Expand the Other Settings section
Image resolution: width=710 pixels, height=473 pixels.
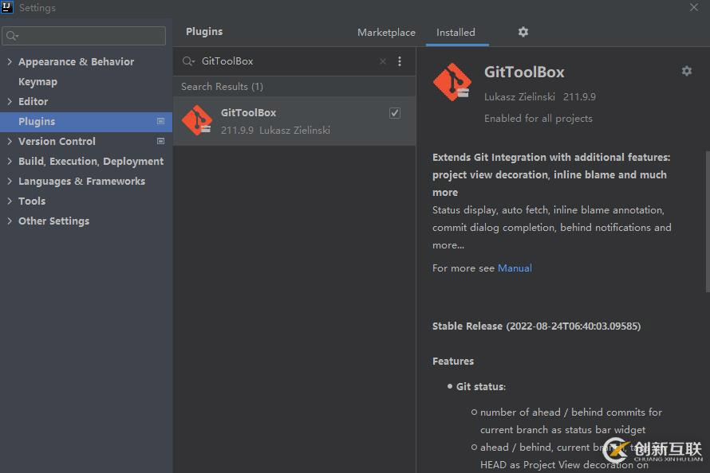tap(10, 221)
